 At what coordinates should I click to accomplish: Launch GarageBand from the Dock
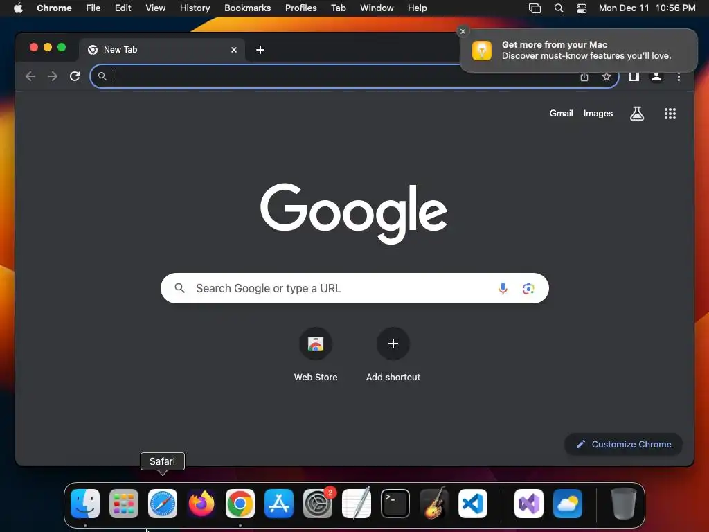click(434, 504)
